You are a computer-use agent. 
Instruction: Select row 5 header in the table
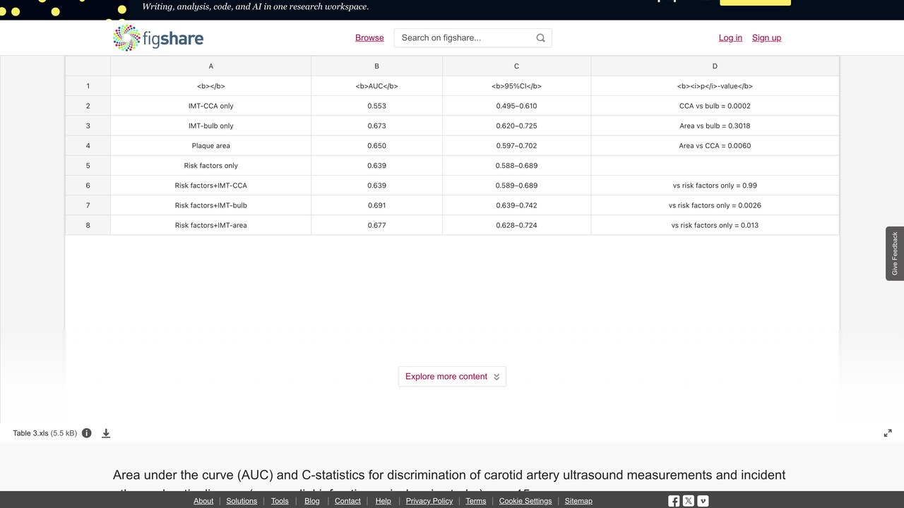[88, 166]
